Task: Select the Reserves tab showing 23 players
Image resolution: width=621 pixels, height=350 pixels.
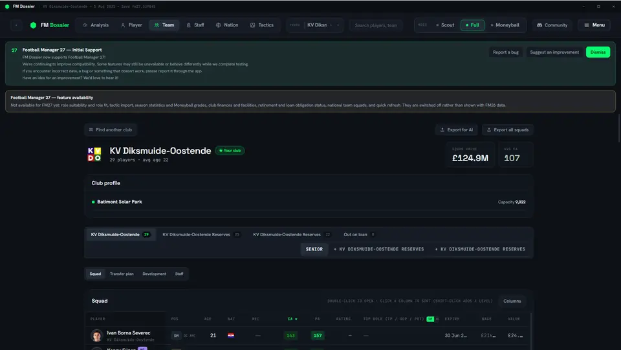Action: click(x=201, y=234)
